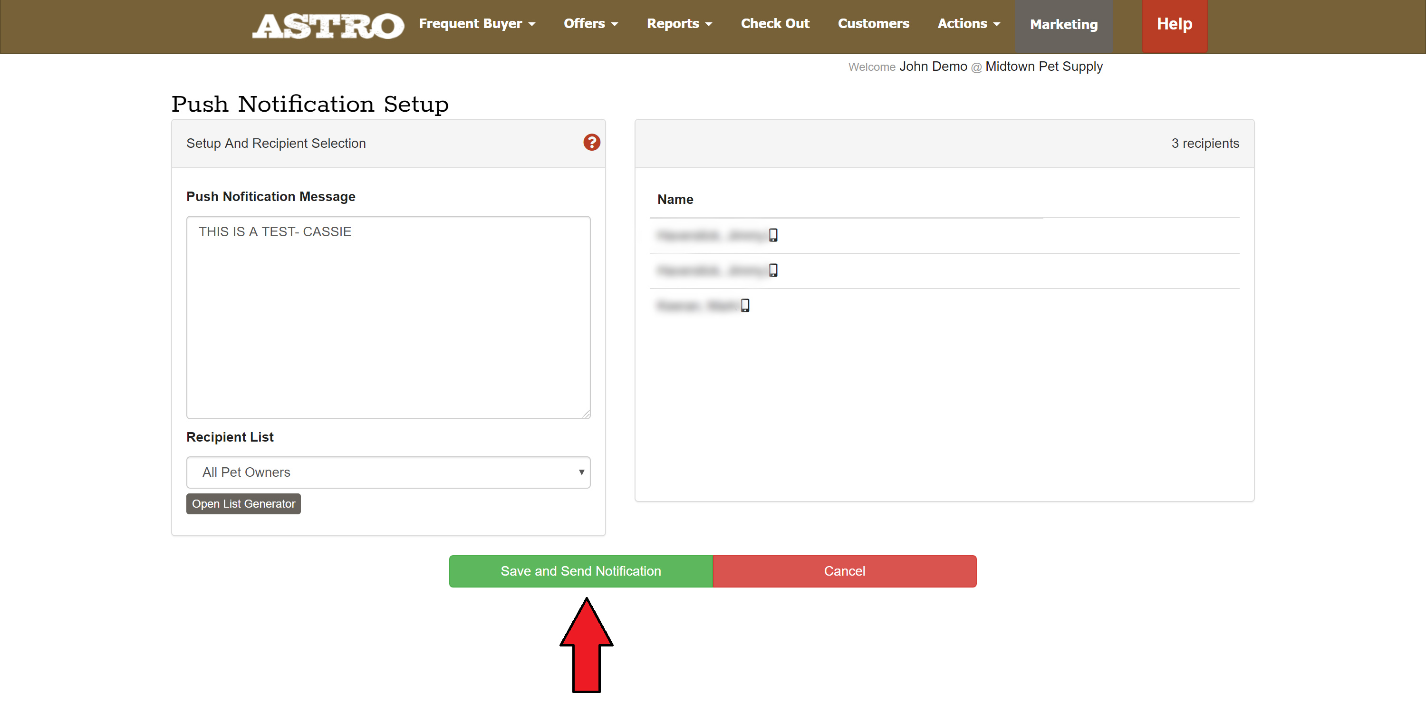Click Save and Send Notification
The height and width of the screenshot is (723, 1426).
click(x=580, y=571)
